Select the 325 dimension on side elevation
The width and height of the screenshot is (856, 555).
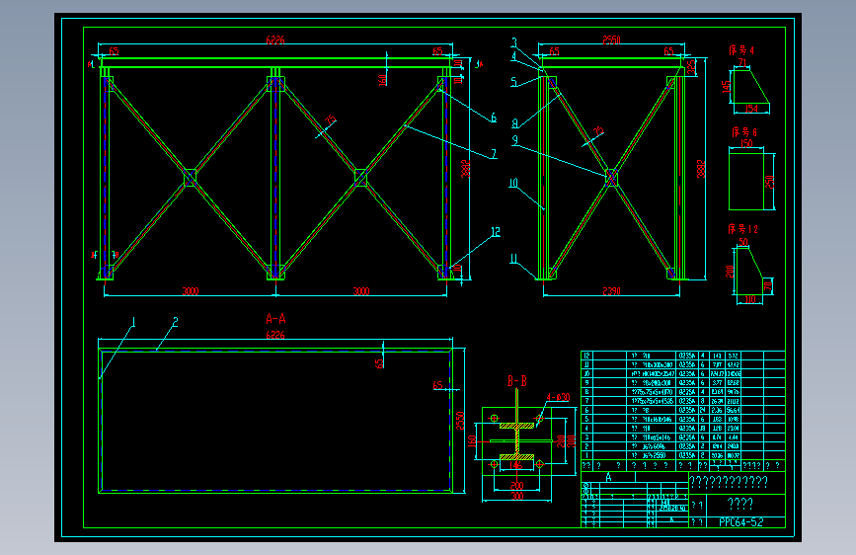click(691, 66)
